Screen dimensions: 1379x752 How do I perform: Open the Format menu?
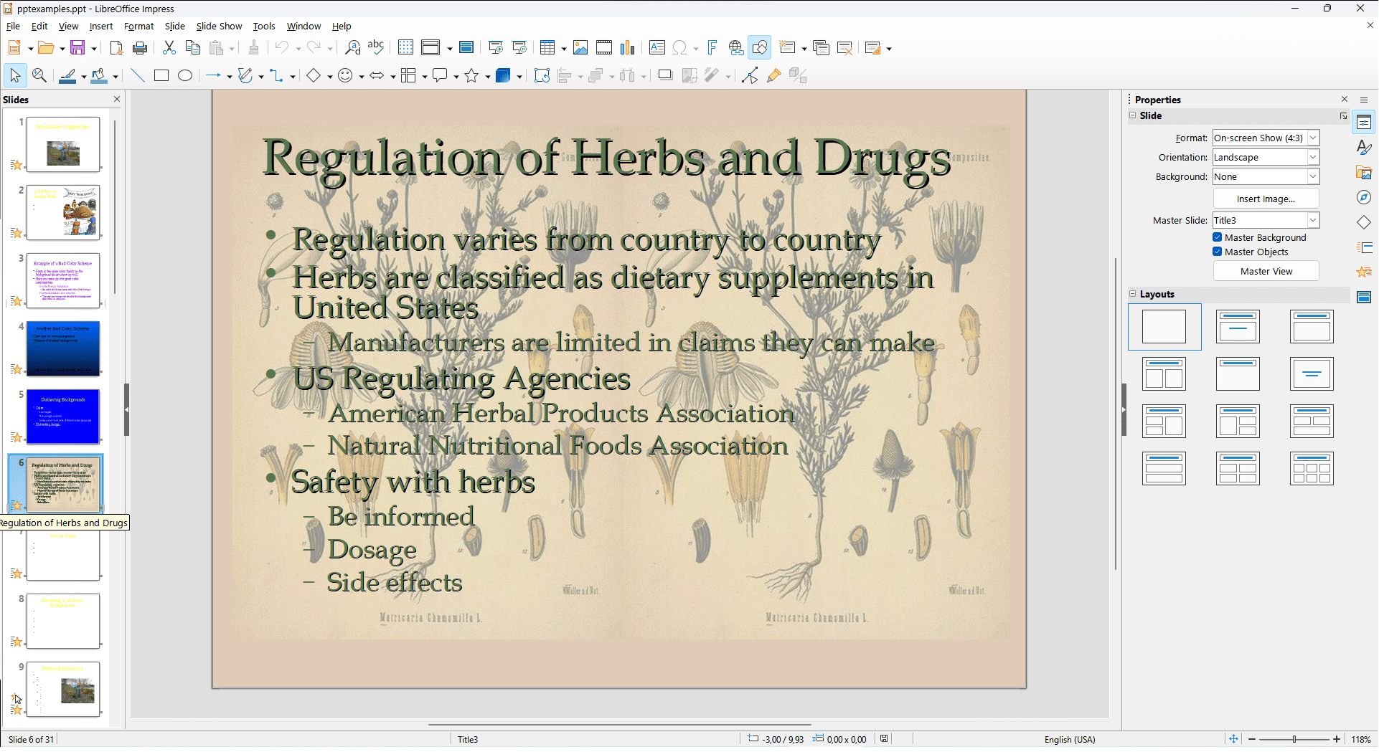(x=139, y=27)
